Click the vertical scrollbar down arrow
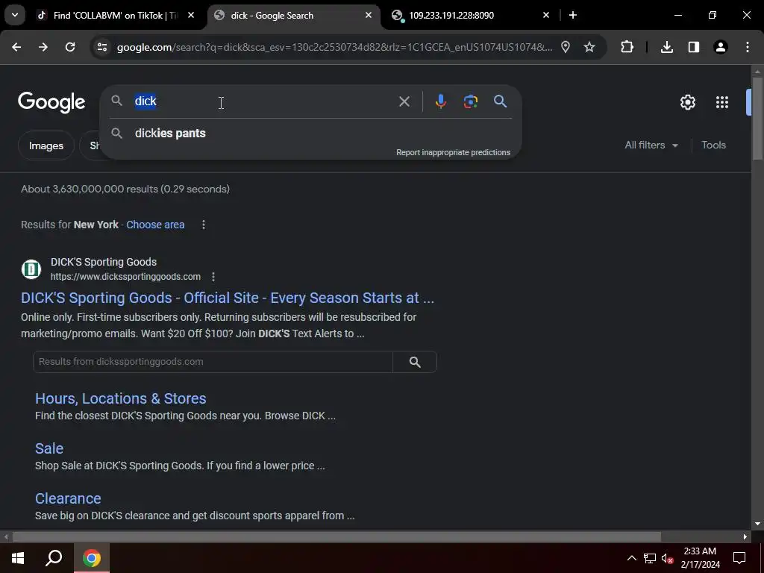The image size is (764, 573). point(757,524)
